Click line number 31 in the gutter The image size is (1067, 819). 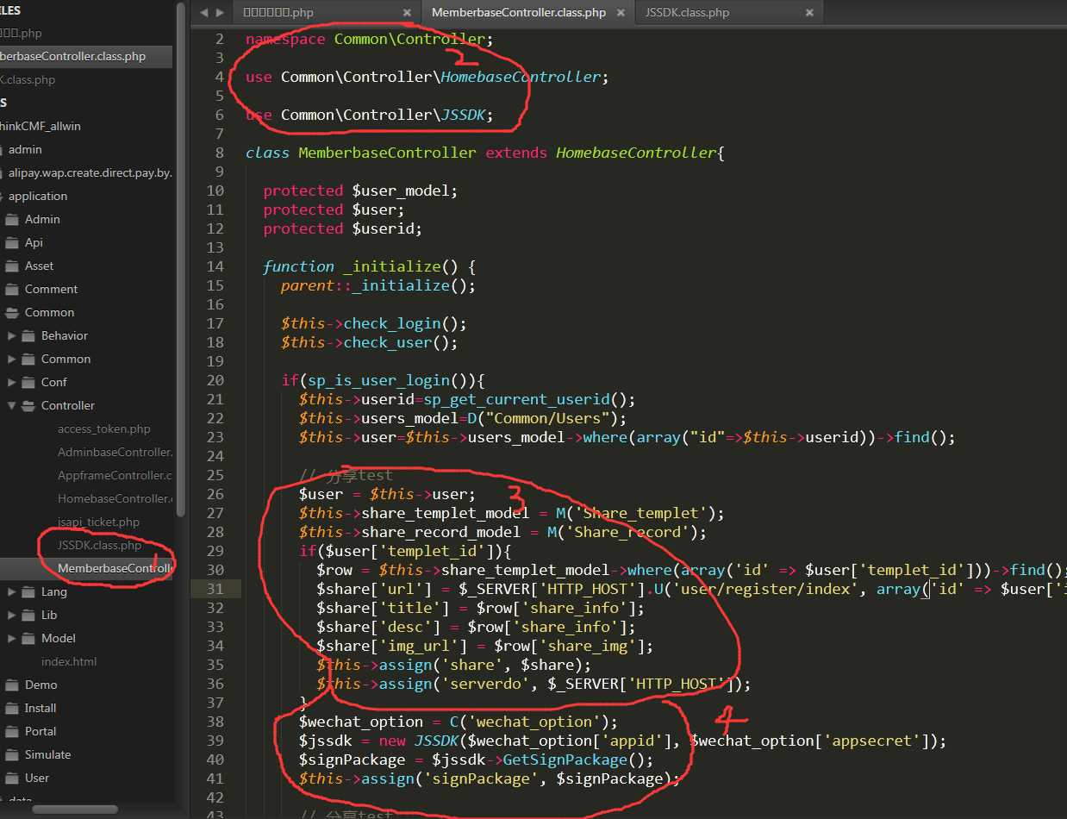[x=215, y=589]
